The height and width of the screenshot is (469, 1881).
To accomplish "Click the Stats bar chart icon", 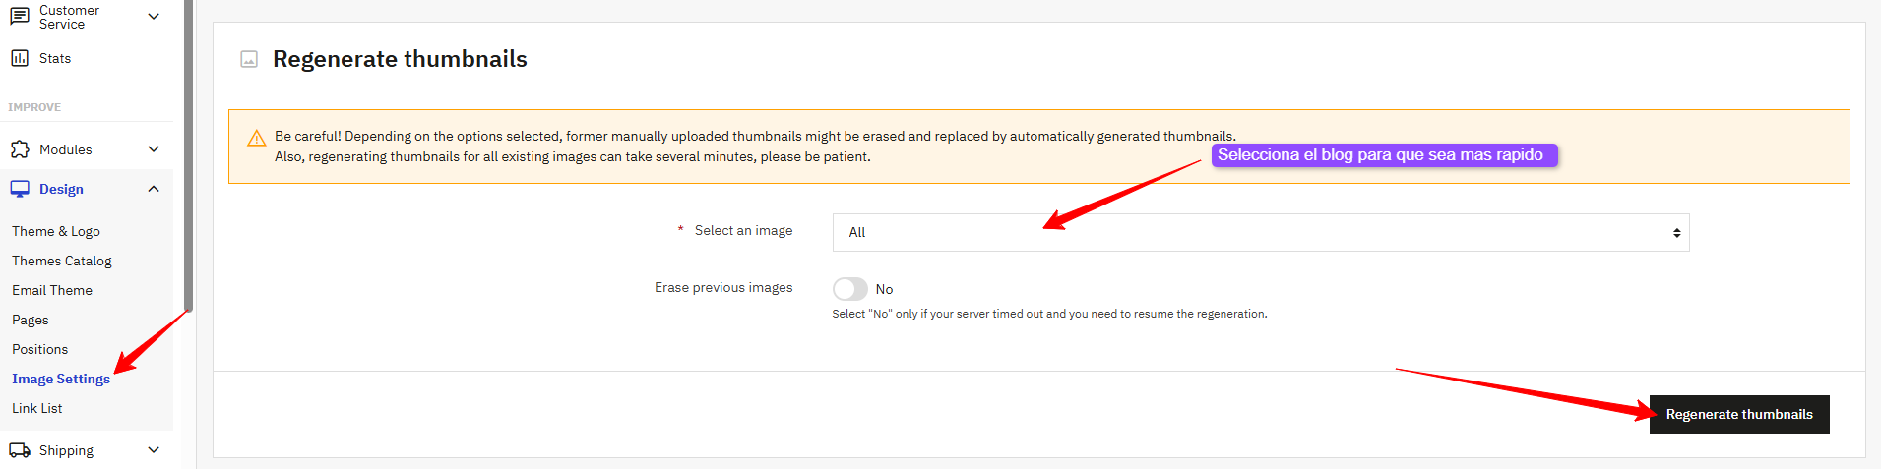I will click(x=20, y=58).
